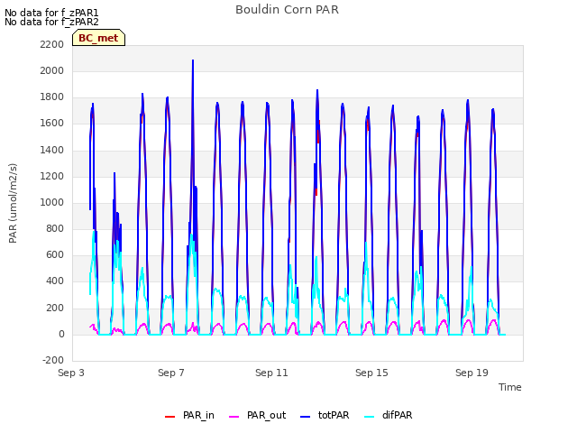Click the 2000 y-axis tick label
Viewport: 577px width, 433px height.
coord(52,70)
